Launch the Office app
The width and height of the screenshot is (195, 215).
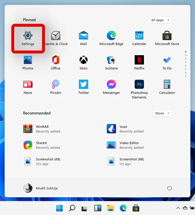[56, 63]
